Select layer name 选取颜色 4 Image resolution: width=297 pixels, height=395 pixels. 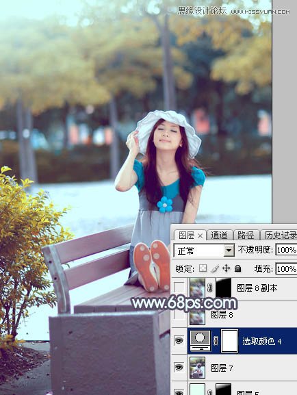pyautogui.click(x=261, y=342)
